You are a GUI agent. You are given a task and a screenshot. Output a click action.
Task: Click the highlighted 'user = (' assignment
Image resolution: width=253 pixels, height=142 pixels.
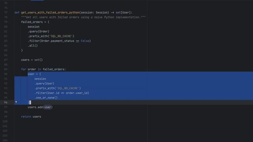34,74
